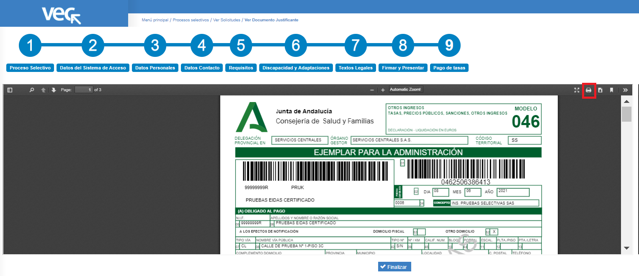
Task: Click the AÑO value 2021
Action: pyautogui.click(x=513, y=192)
